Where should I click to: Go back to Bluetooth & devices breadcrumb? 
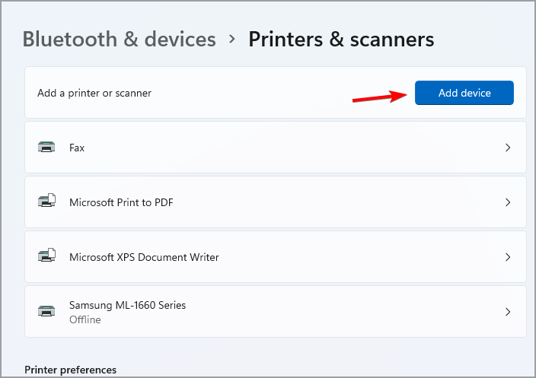[x=120, y=39]
